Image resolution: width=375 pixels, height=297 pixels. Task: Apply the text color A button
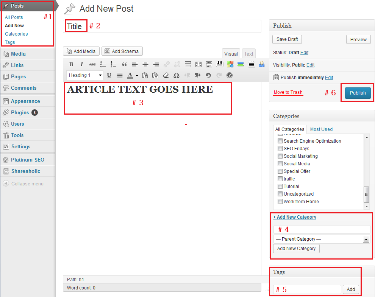pos(130,76)
